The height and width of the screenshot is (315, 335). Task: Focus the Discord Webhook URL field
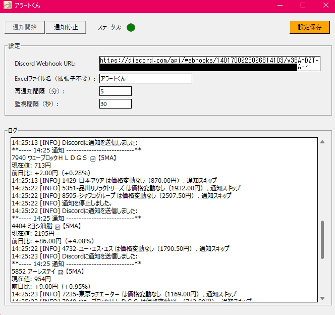tap(209, 64)
